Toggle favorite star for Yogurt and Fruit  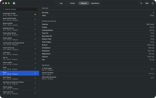click(x=35, y=93)
